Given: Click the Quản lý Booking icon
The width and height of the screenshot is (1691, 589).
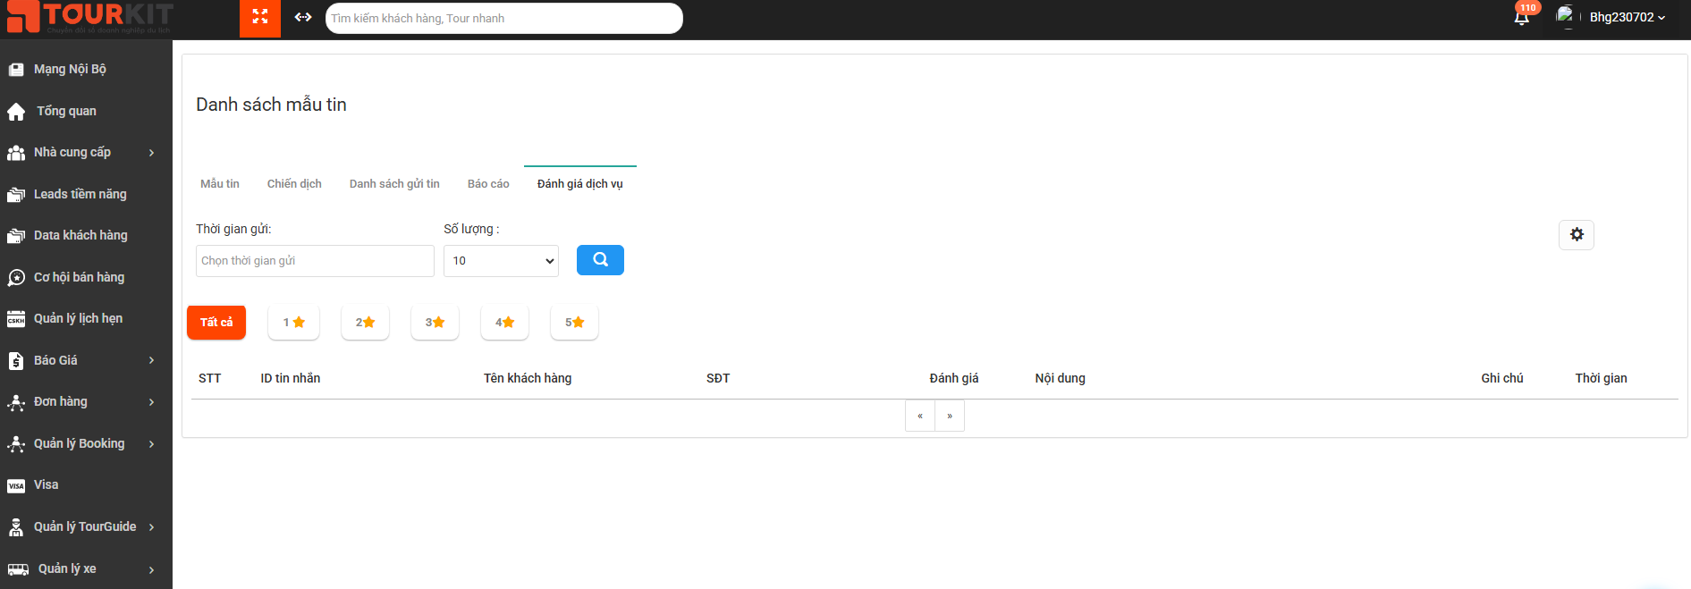Looking at the screenshot, I should point(16,444).
